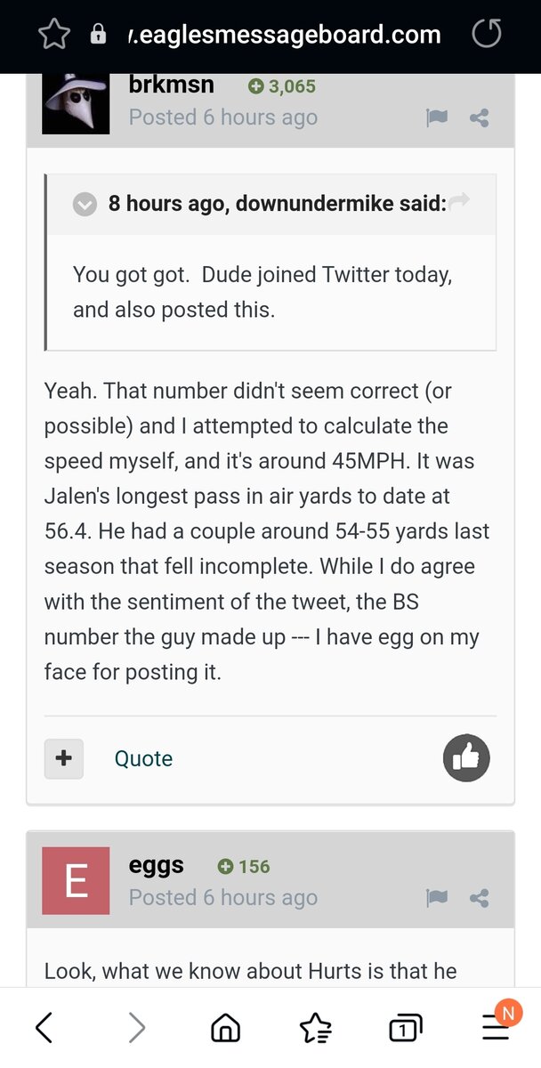Bookmark page with the star icon in address bar
Screen dimensions: 541x1068
pos(54,35)
